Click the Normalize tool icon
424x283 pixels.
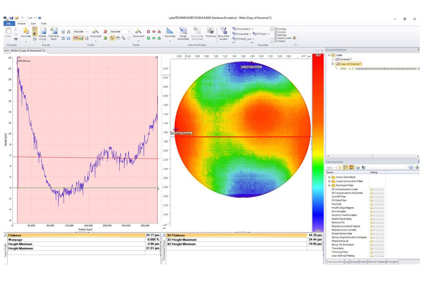coord(170,31)
